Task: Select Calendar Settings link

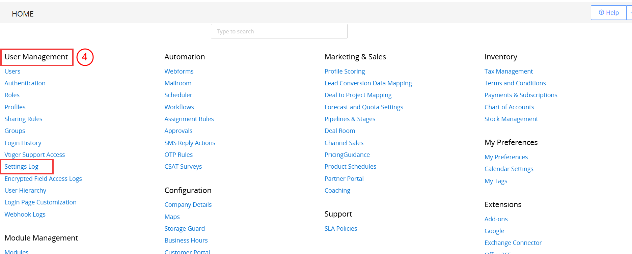Action: (509, 169)
